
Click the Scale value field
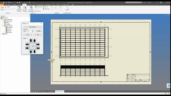[x=30, y=31]
